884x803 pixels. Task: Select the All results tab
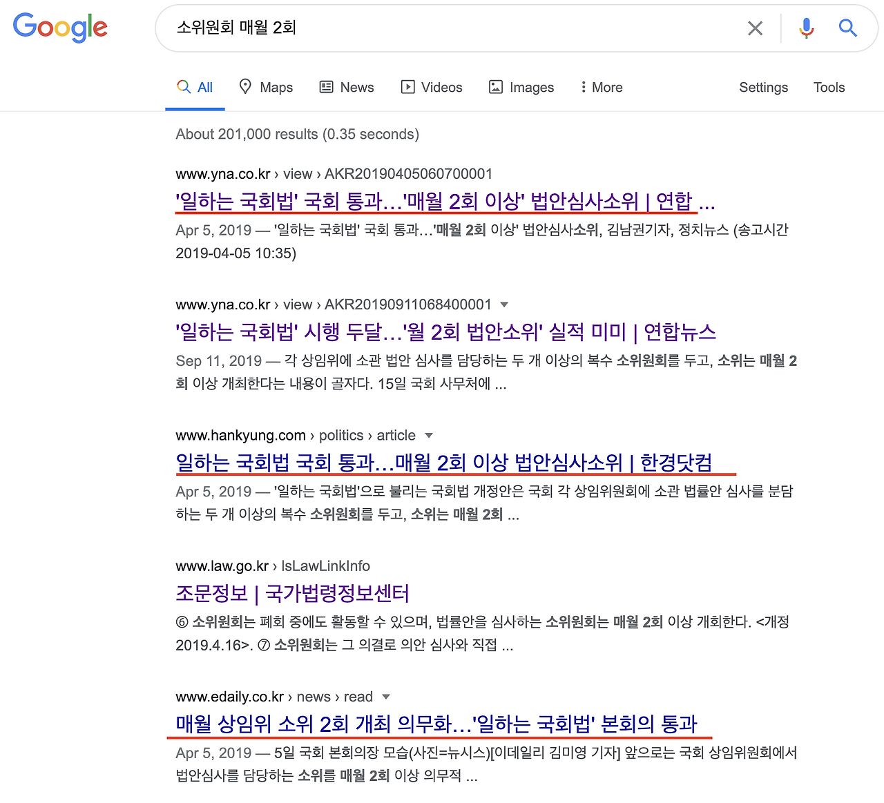click(x=195, y=88)
